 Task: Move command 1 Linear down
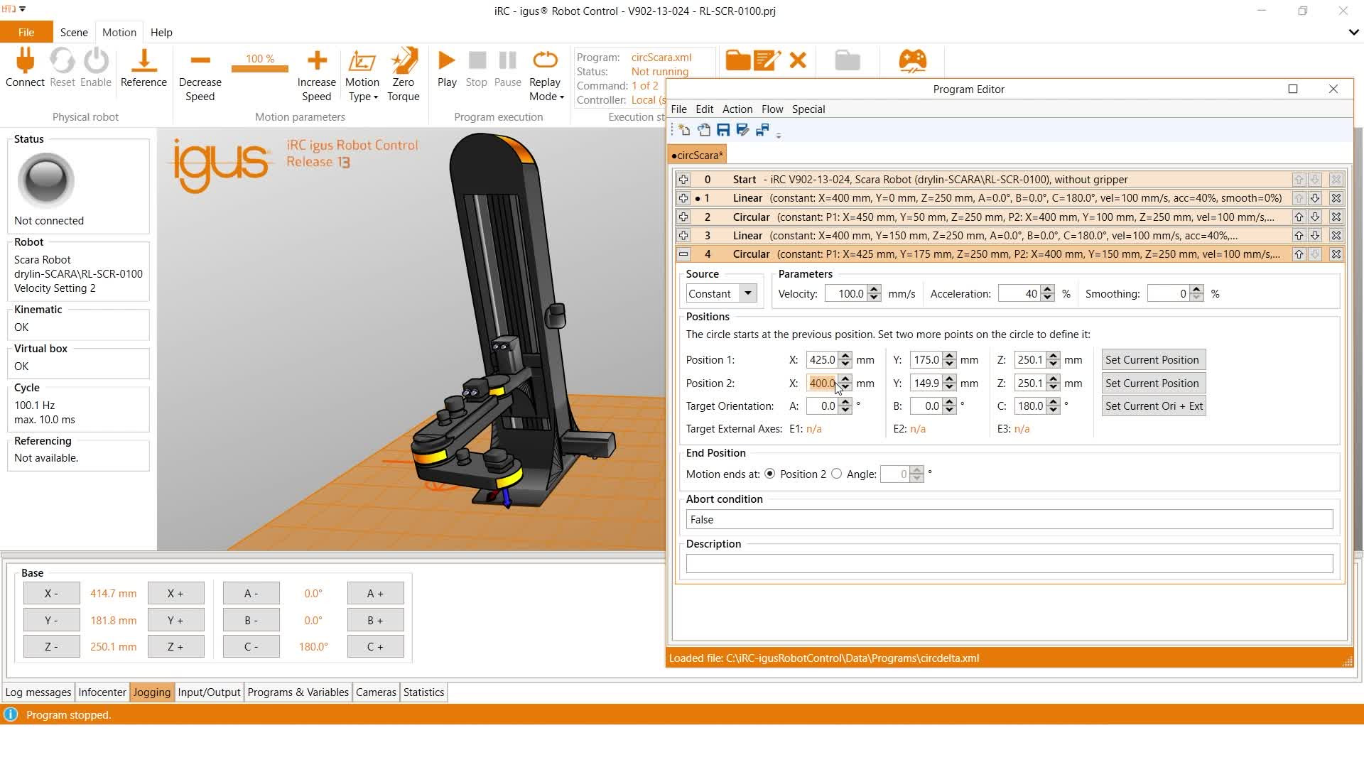1315,198
